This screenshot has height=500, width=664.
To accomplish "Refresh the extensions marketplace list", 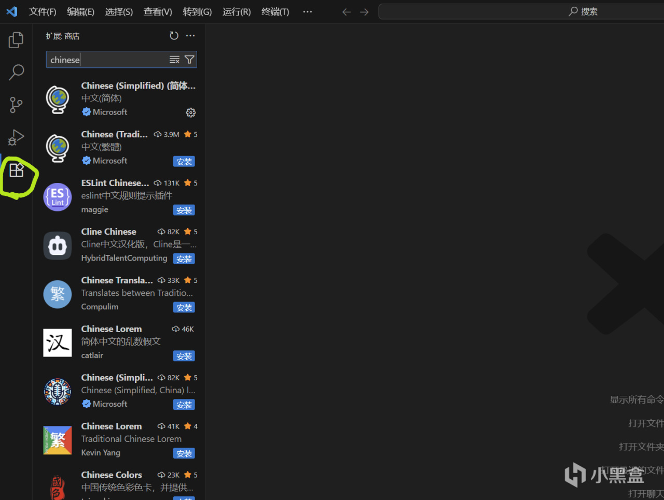I will click(174, 36).
